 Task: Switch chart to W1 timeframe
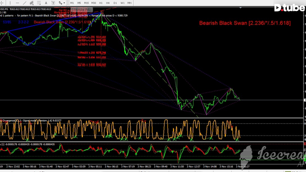click(122, 3)
